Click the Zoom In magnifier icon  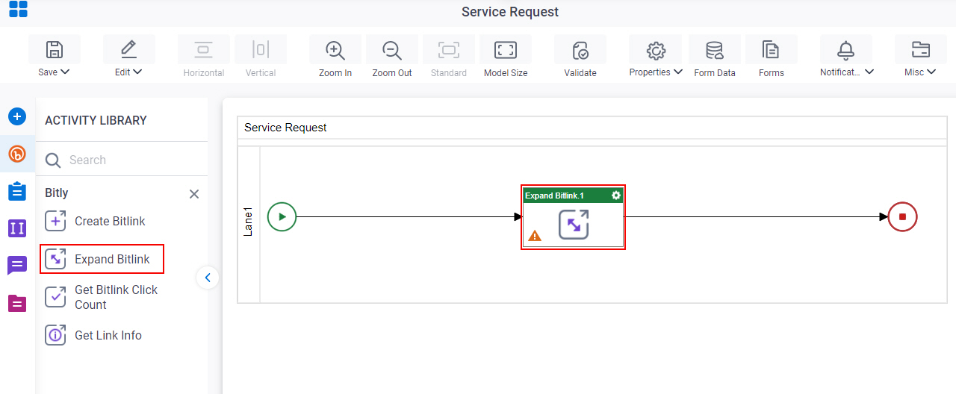335,50
